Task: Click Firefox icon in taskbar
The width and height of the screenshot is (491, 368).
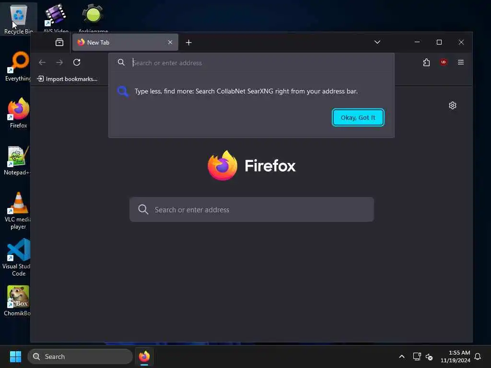Action: click(144, 356)
